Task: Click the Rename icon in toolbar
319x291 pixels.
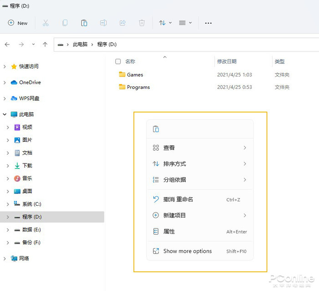Action: (103, 23)
